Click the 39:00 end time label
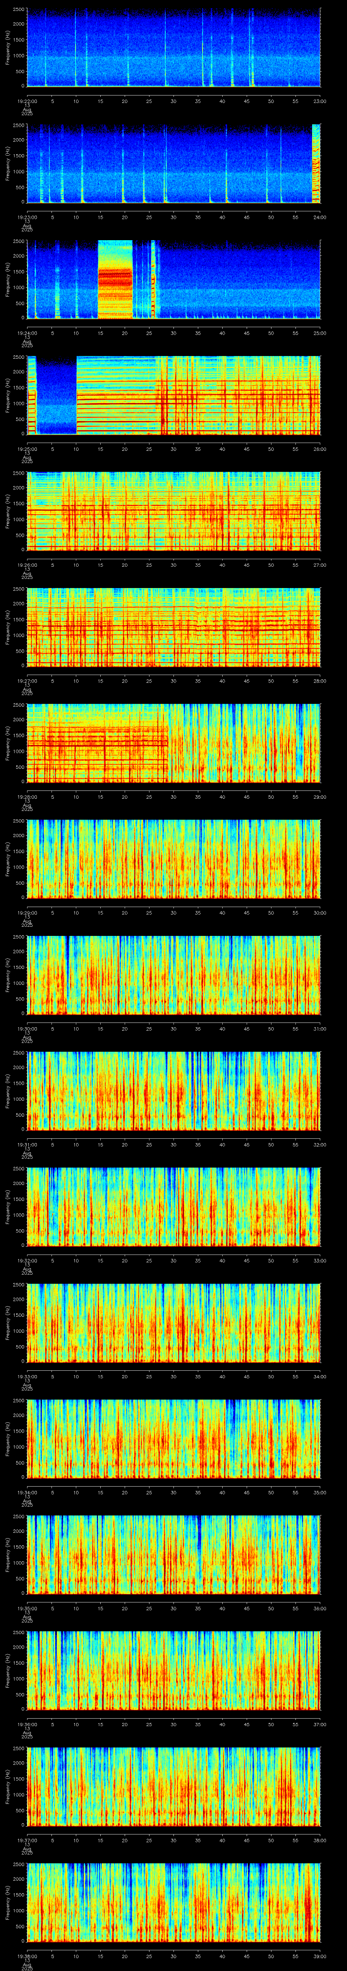 pyautogui.click(x=320, y=1956)
